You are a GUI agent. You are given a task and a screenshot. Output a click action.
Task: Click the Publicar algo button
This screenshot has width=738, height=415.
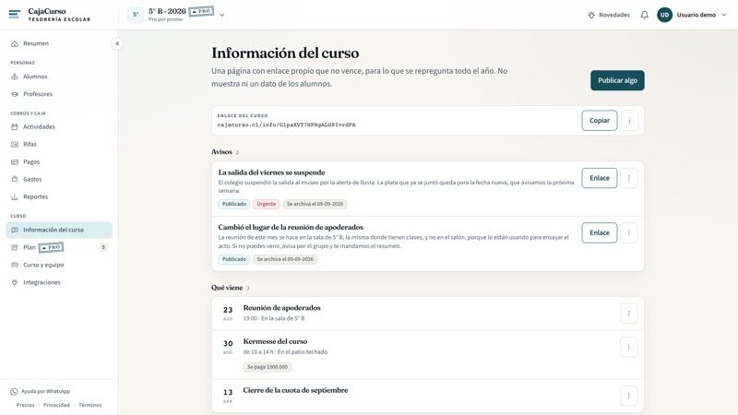(617, 80)
